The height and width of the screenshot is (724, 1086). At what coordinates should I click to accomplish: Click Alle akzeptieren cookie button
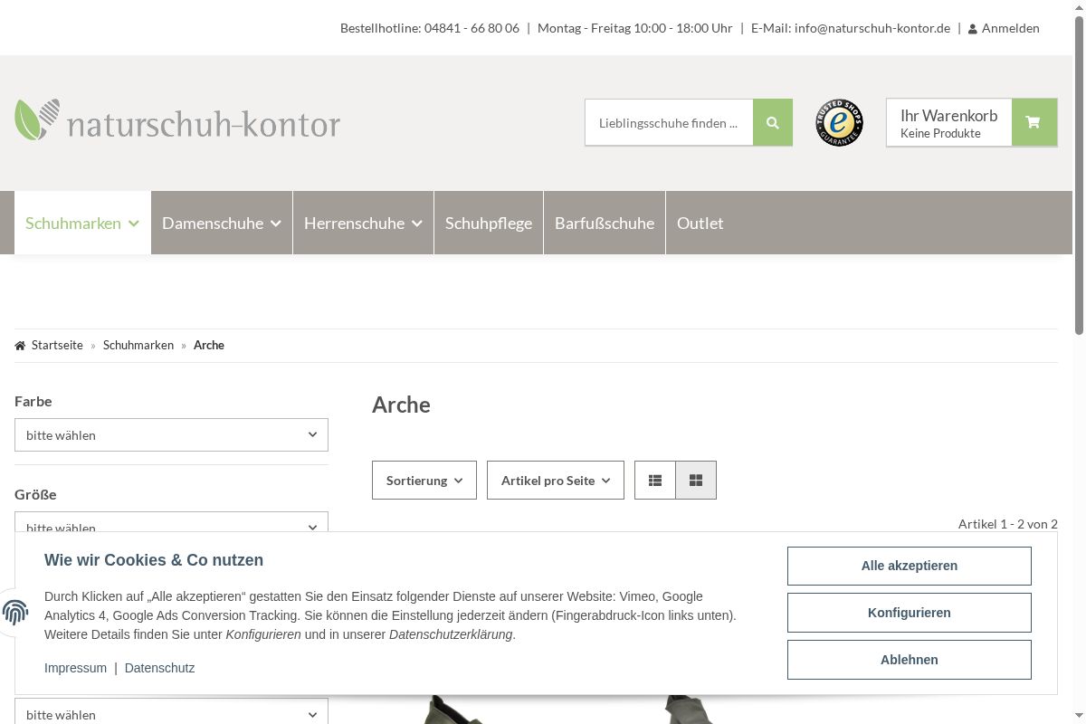tap(910, 566)
